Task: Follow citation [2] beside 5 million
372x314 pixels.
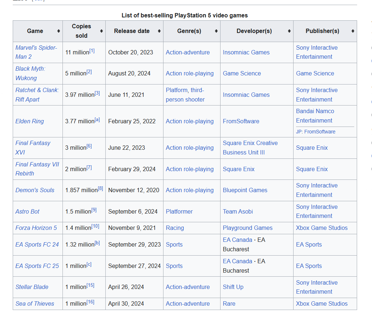Action: 89,72
